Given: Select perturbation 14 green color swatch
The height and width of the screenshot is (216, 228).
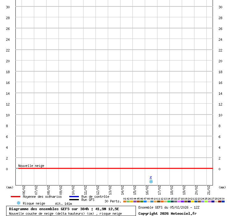Looking at the screenshot, I should [x=169, y=201].
